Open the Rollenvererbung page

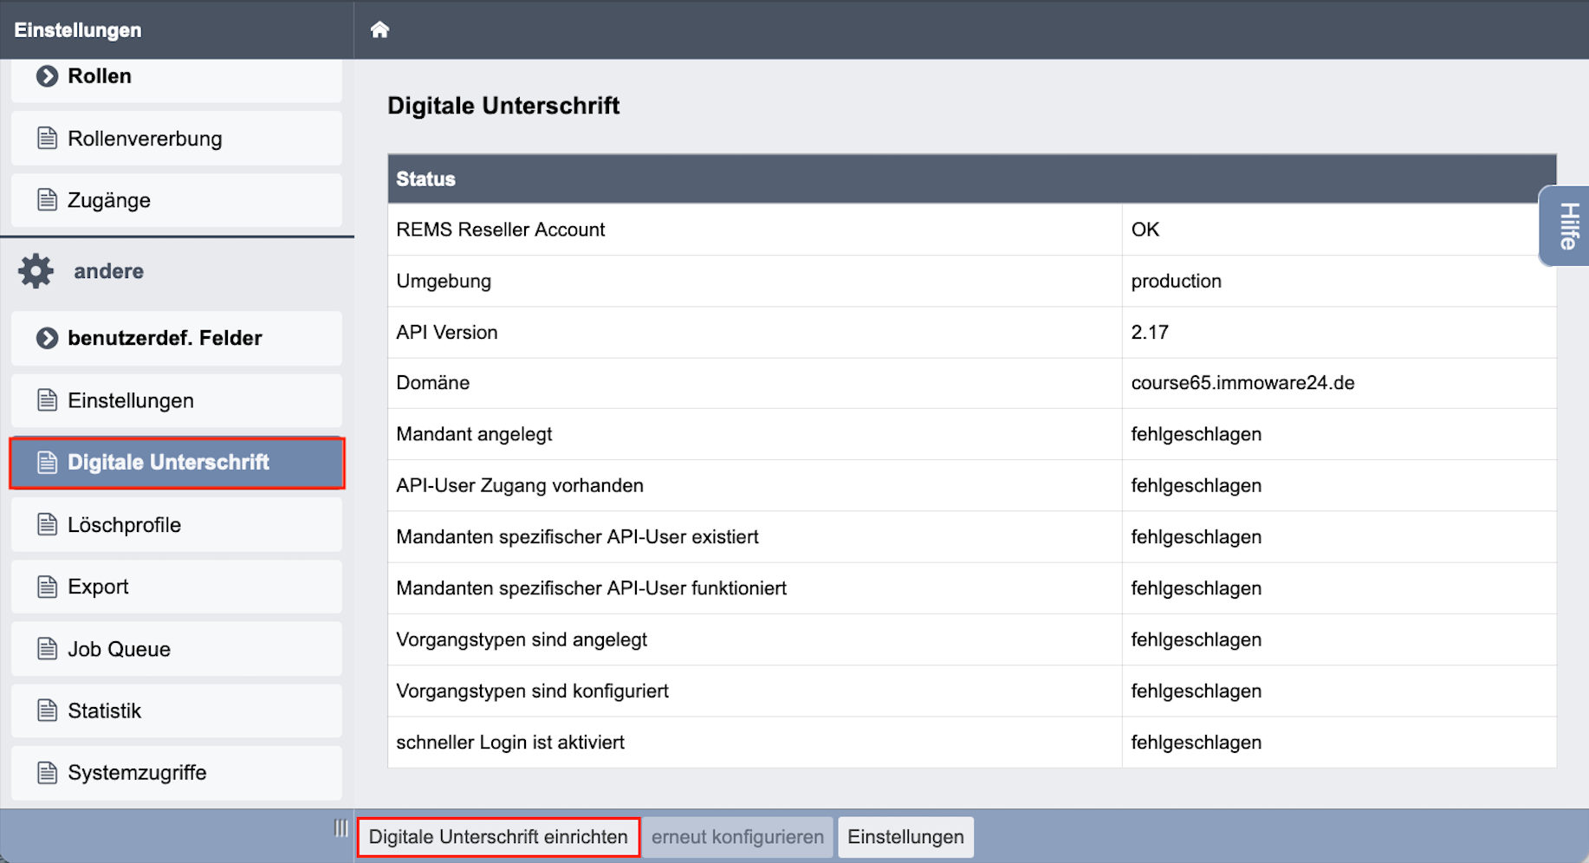[177, 139]
